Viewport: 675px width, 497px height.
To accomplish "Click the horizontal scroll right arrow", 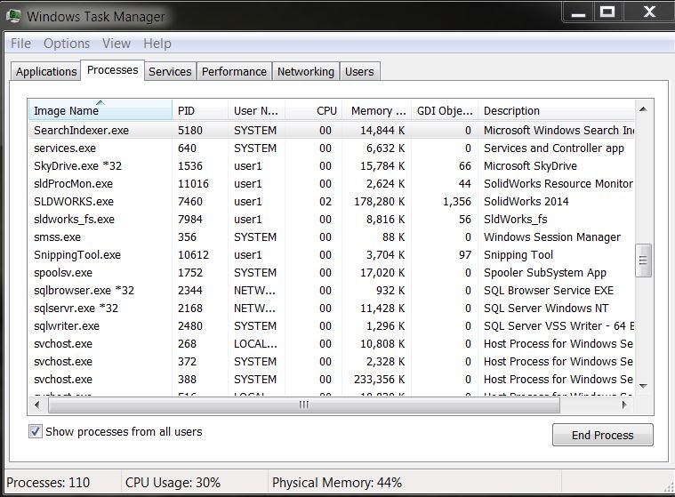I will 624,405.
